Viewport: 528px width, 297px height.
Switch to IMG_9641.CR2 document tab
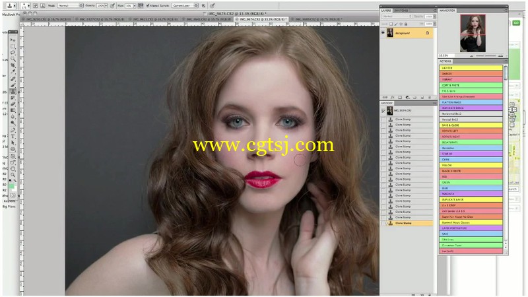[x=206, y=20]
